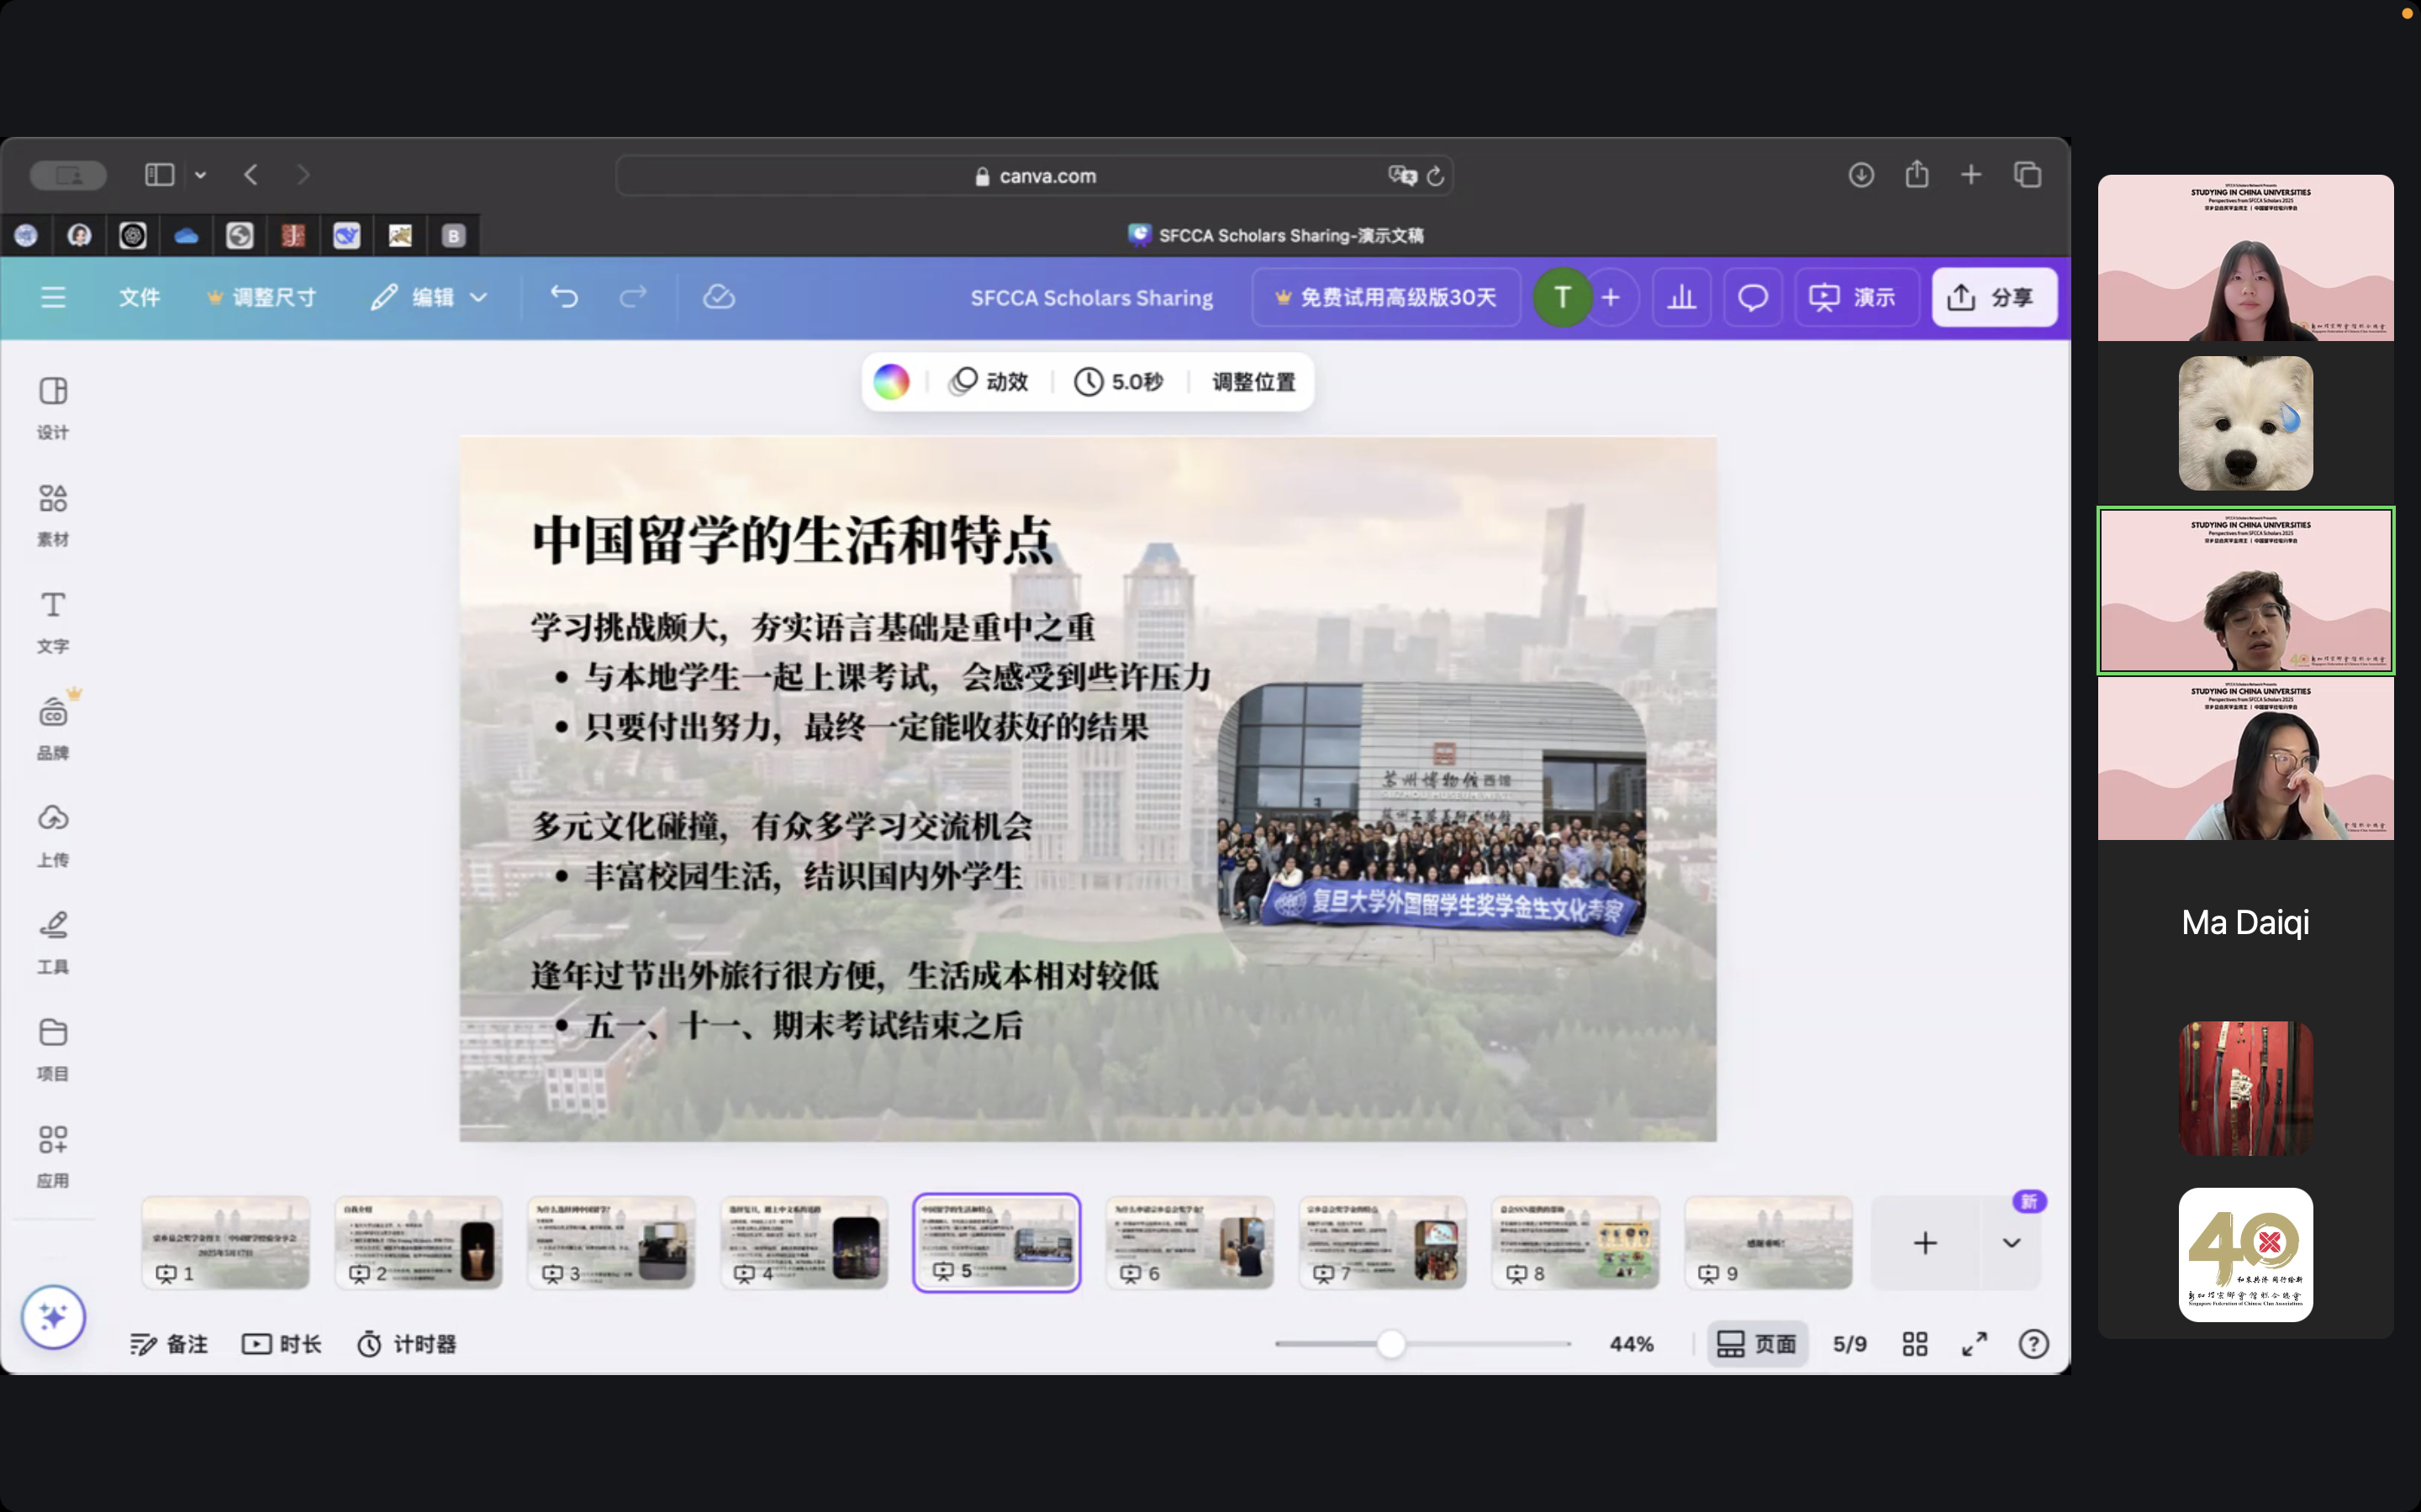The height and width of the screenshot is (1512, 2421).
Task: Toggle the Pages (页面) thumbnail view
Action: pyautogui.click(x=1757, y=1344)
